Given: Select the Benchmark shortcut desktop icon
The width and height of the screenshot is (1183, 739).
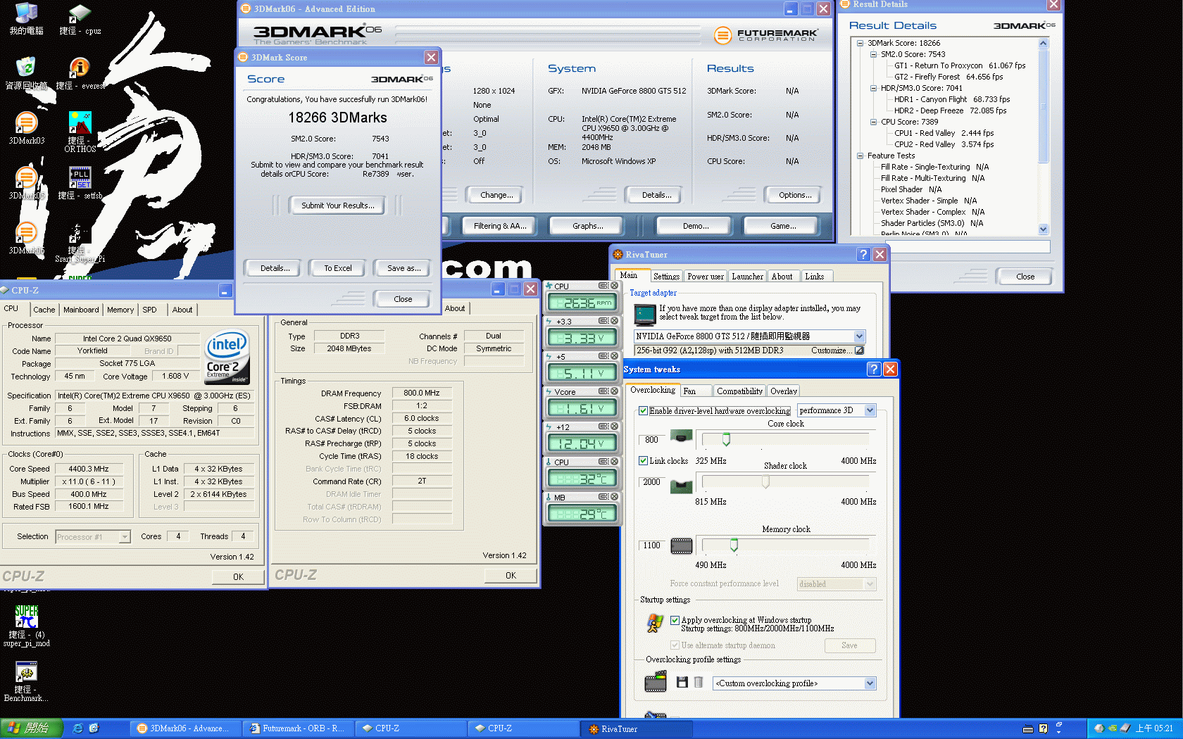Looking at the screenshot, I should point(26,681).
